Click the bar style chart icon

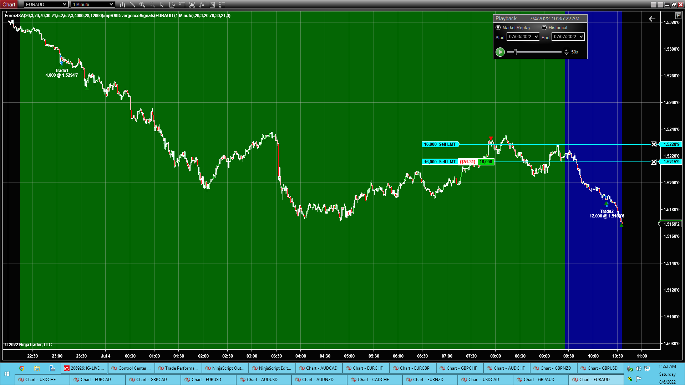[122, 5]
